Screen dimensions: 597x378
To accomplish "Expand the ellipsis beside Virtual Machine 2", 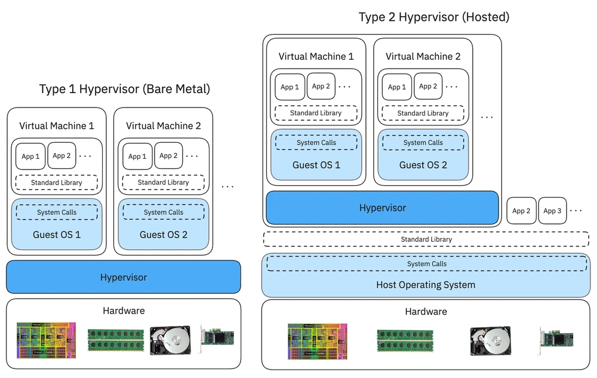I will [x=487, y=118].
